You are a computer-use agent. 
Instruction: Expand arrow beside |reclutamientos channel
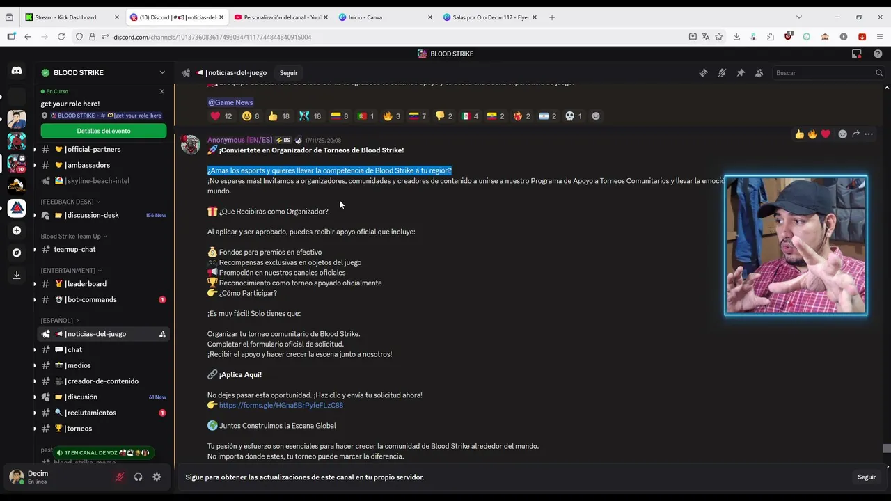pyautogui.click(x=35, y=413)
